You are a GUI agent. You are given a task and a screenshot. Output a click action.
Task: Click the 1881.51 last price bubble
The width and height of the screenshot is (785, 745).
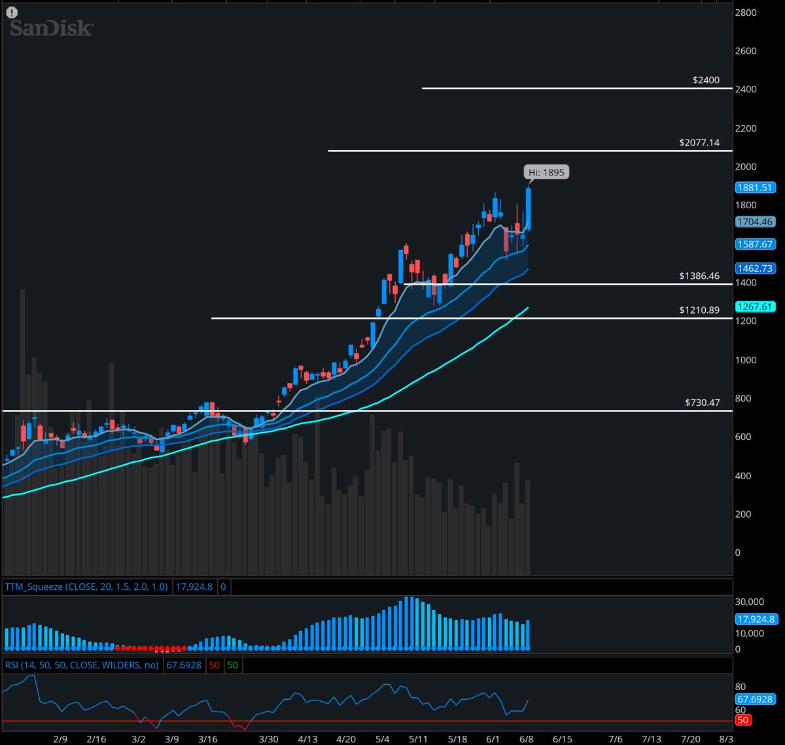click(x=755, y=188)
